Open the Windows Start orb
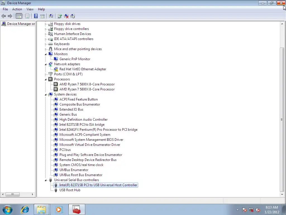 8,209
